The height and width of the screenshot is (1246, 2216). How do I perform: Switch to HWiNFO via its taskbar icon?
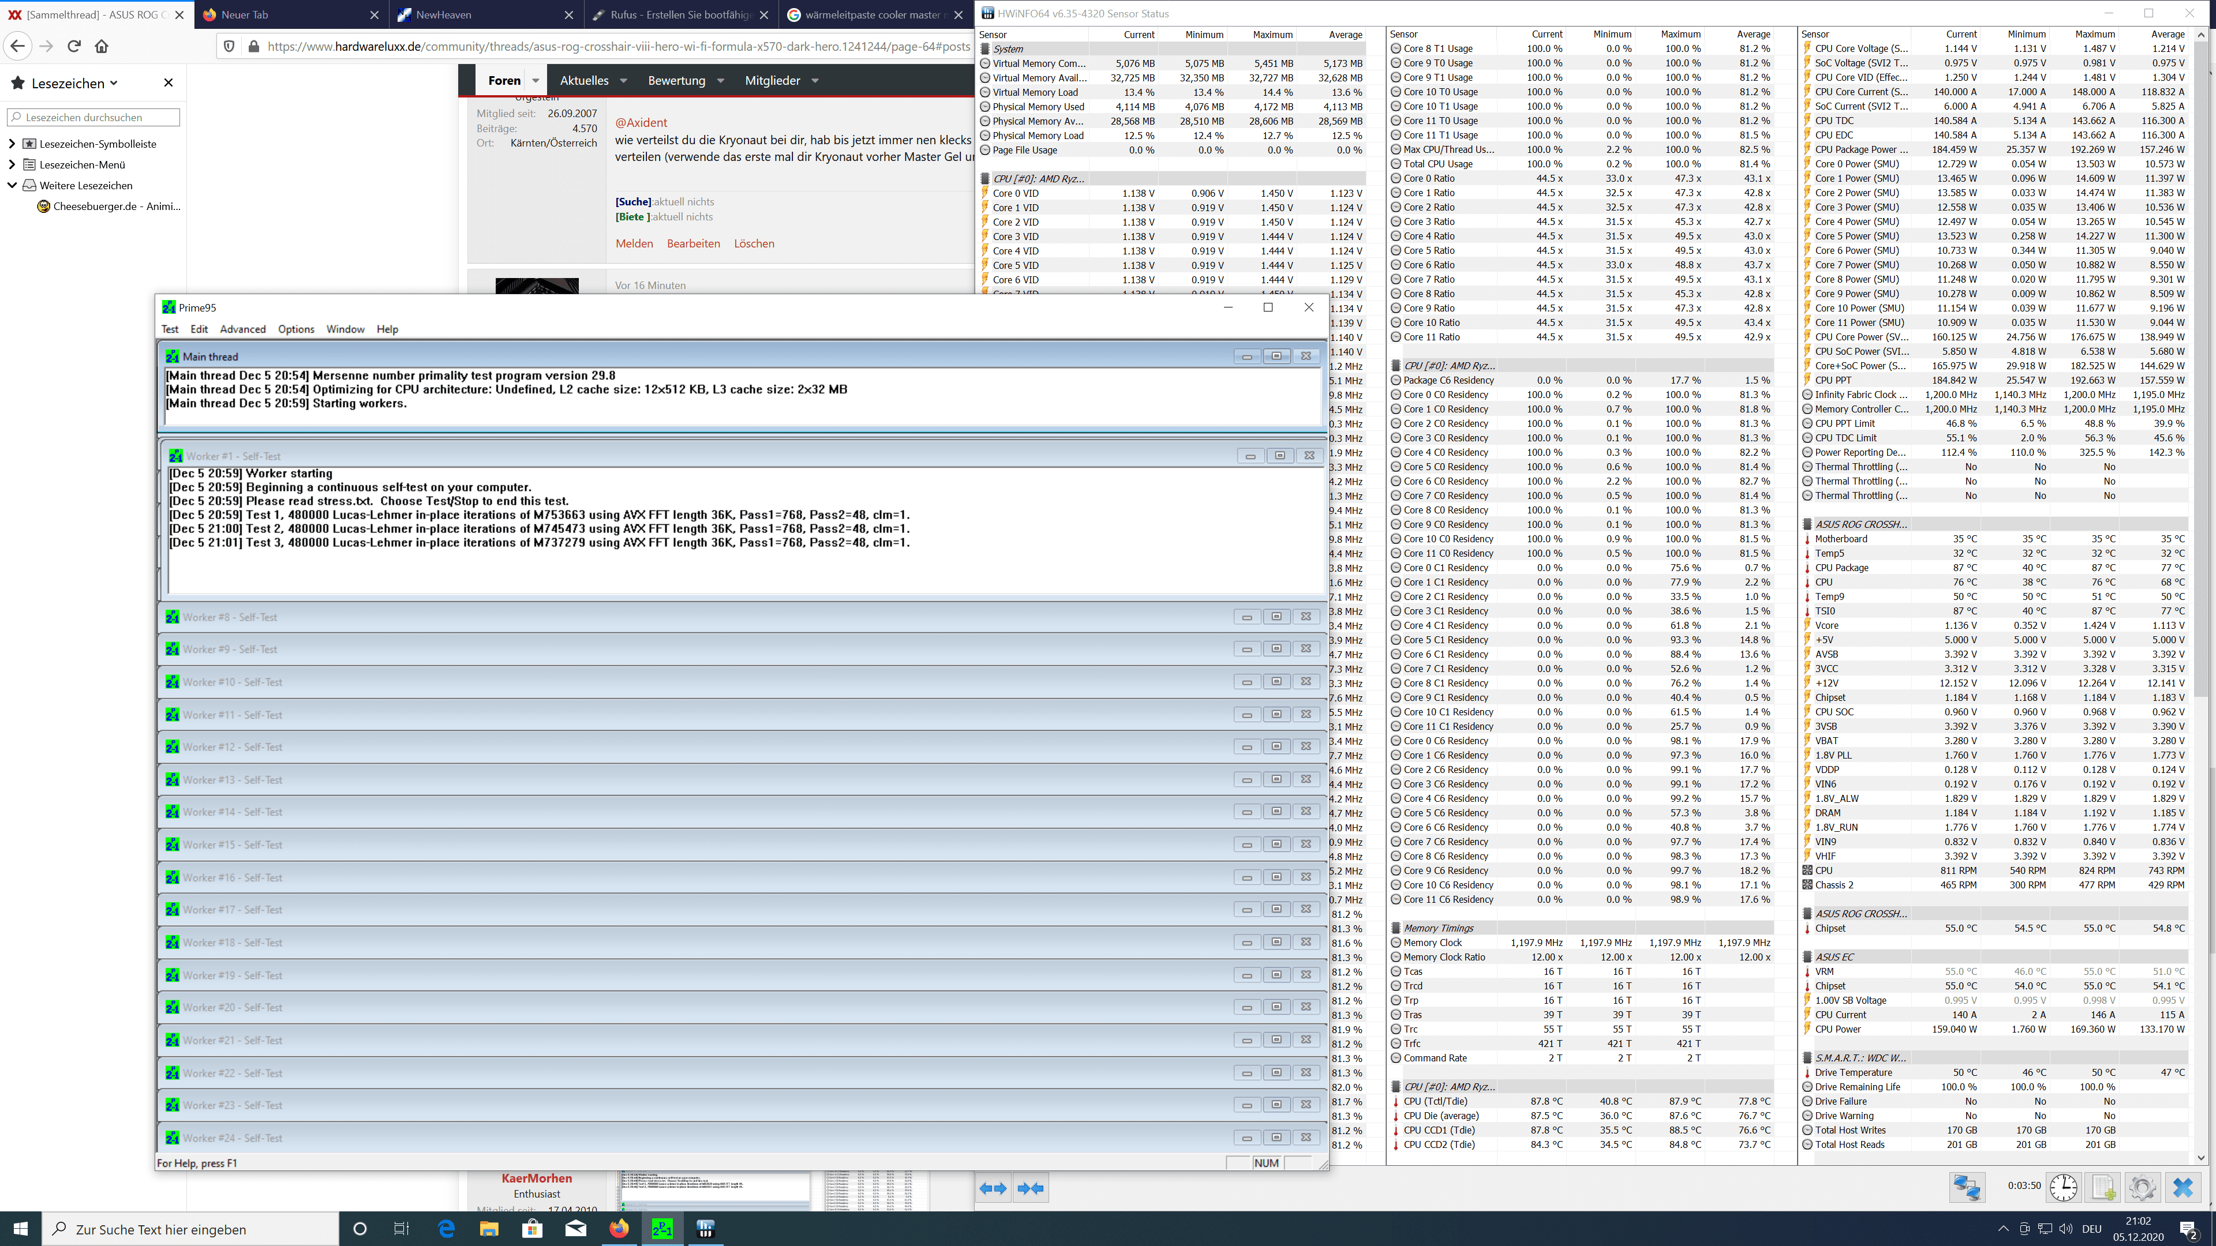point(705,1229)
